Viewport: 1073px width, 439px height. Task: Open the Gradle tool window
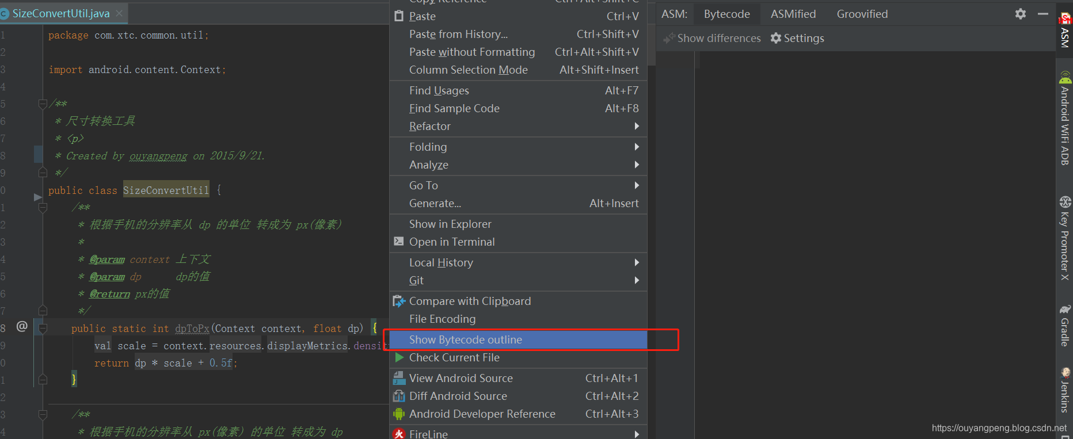click(1065, 326)
